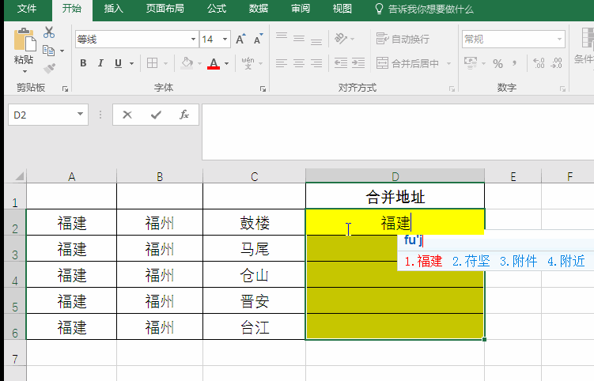Switch to the 页面布局 tab
This screenshot has width=594, height=381.
point(165,9)
